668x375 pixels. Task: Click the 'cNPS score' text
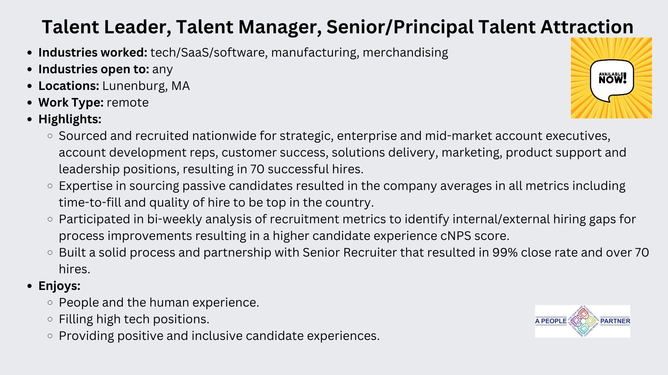point(475,236)
